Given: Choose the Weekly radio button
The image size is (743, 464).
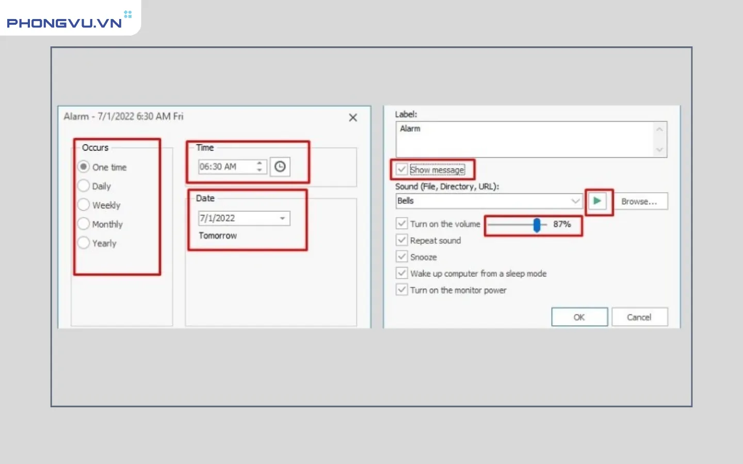Looking at the screenshot, I should coord(84,205).
